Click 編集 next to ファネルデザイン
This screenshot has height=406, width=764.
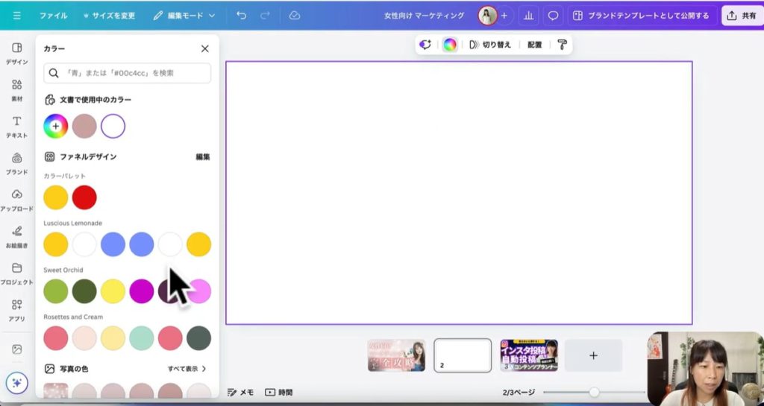pos(202,157)
